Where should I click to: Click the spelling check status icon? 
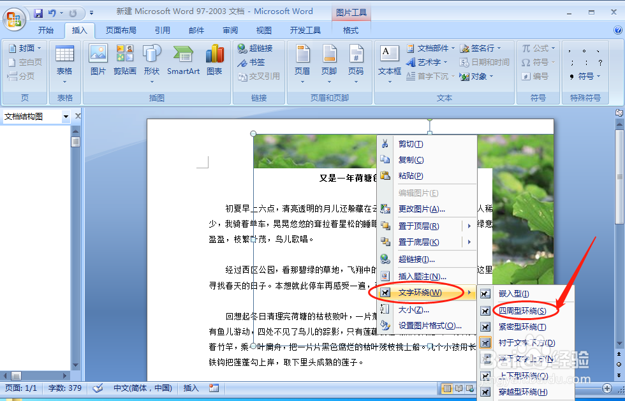(97, 388)
